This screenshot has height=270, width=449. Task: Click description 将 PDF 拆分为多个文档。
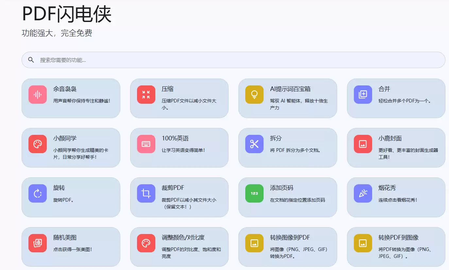tap(296, 150)
